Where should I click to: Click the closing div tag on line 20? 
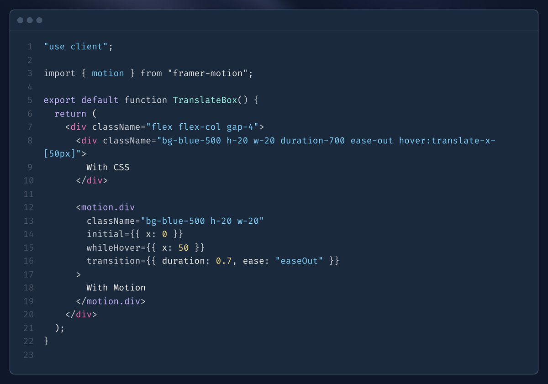81,315
